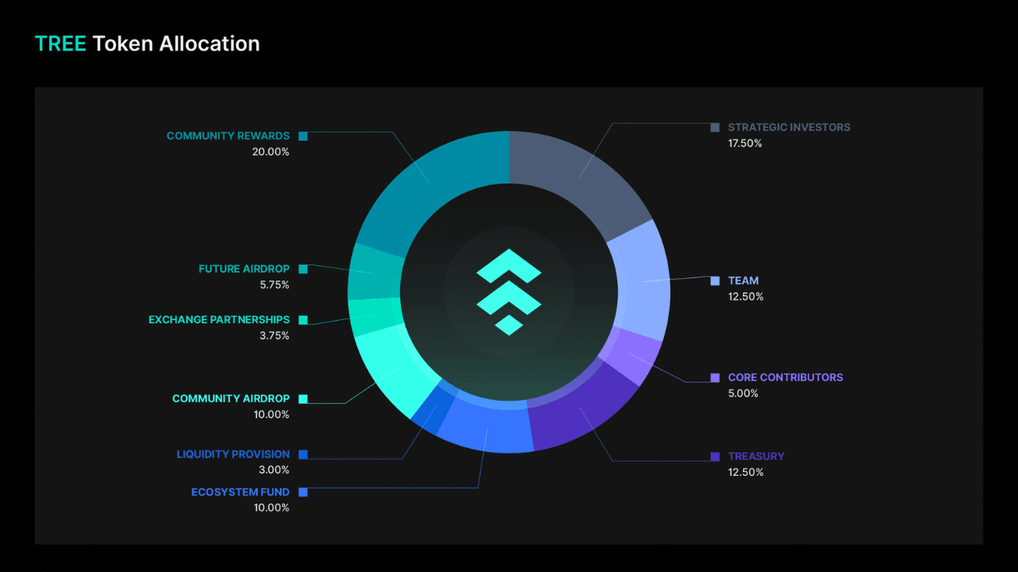Screen dimensions: 1018x572
Task: Click the Strategic Investors legend color square
Action: (x=715, y=127)
